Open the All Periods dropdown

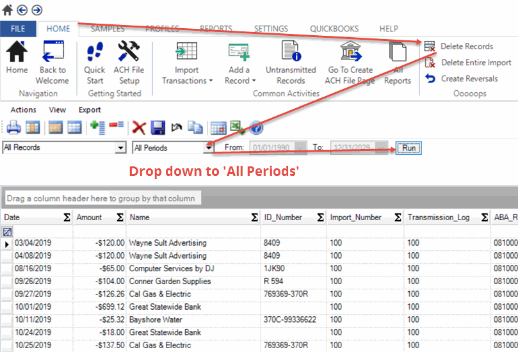pyautogui.click(x=208, y=148)
